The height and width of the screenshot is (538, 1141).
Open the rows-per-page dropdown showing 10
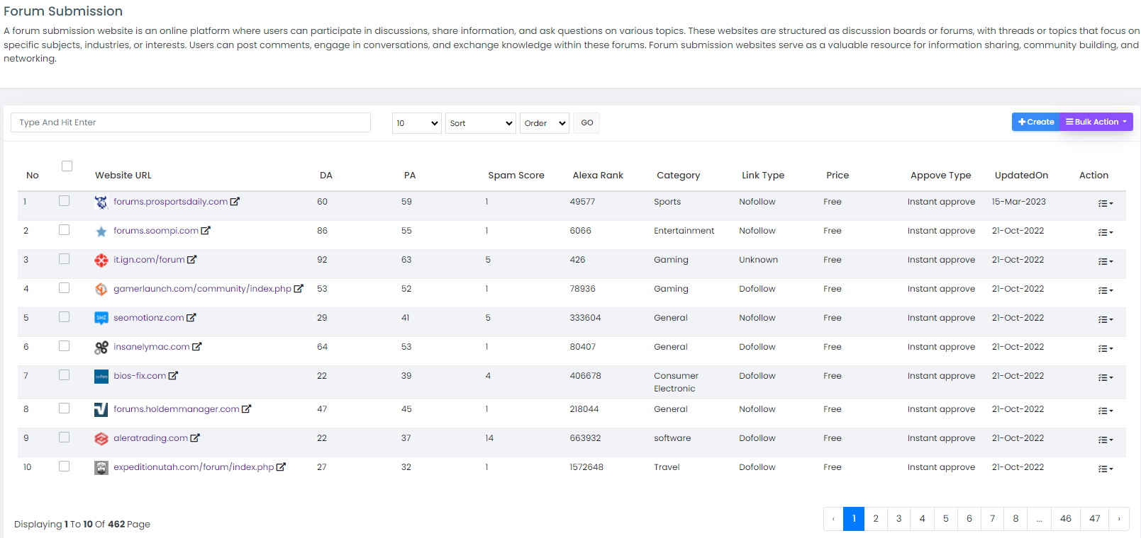pos(417,123)
